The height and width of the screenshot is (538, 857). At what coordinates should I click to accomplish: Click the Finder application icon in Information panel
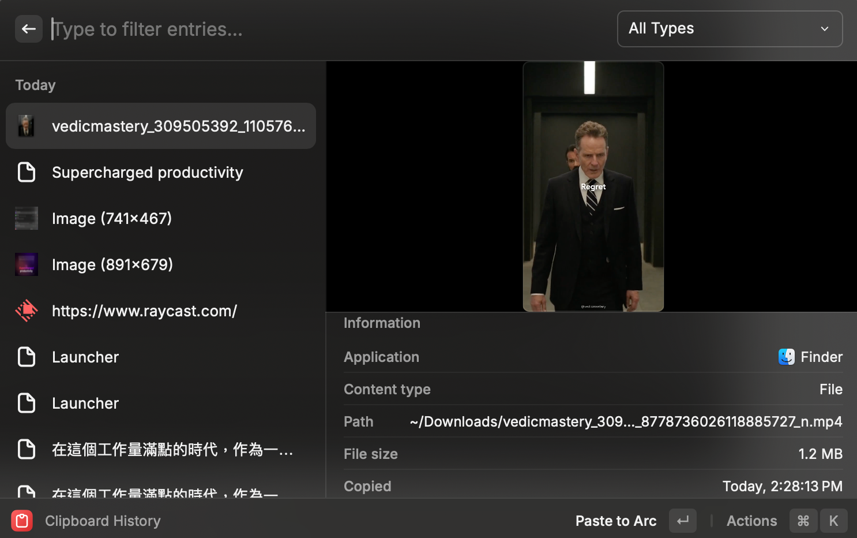point(785,357)
